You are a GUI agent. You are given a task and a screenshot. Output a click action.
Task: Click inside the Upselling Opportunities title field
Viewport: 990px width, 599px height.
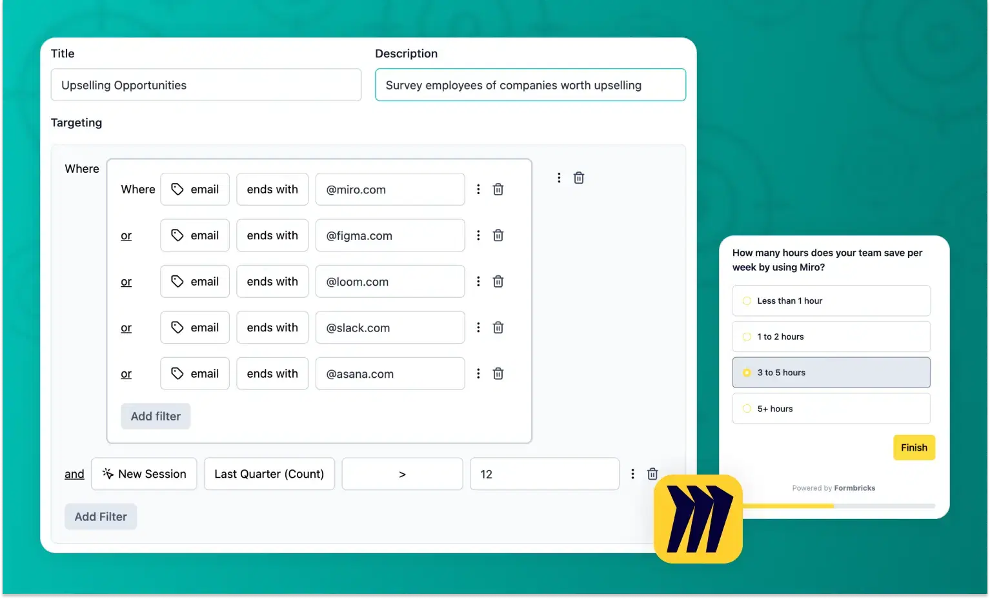(x=206, y=84)
